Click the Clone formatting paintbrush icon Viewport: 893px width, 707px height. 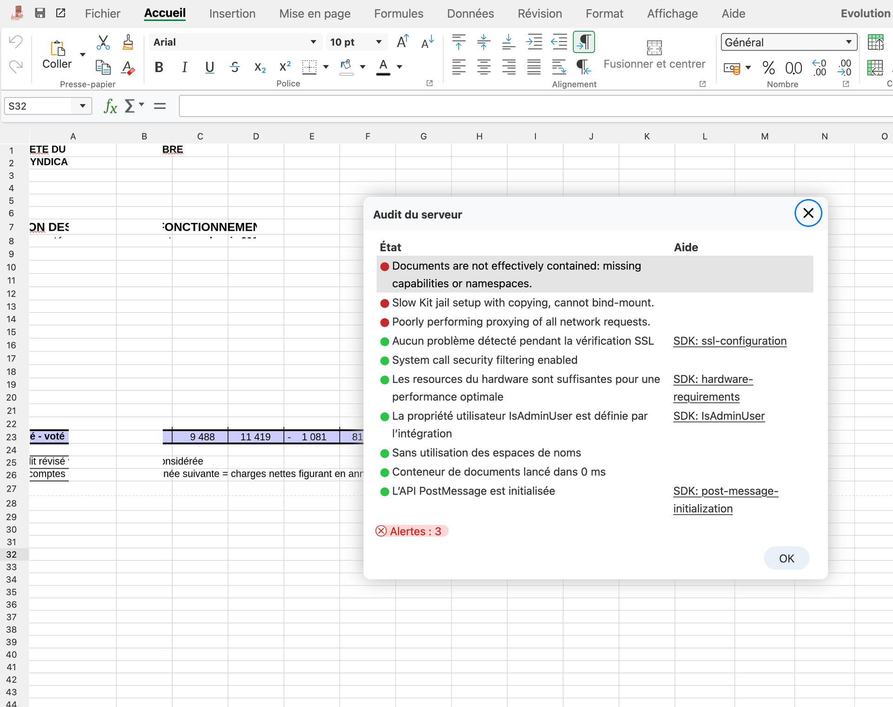128,42
